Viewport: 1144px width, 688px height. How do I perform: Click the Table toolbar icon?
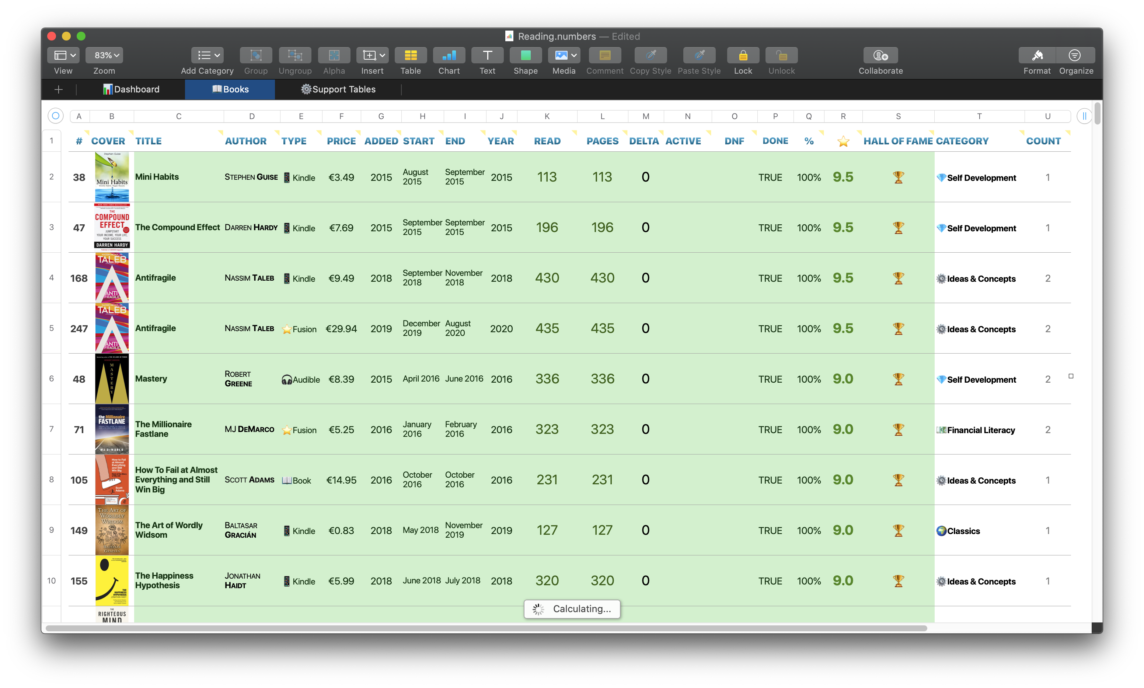pyautogui.click(x=410, y=56)
